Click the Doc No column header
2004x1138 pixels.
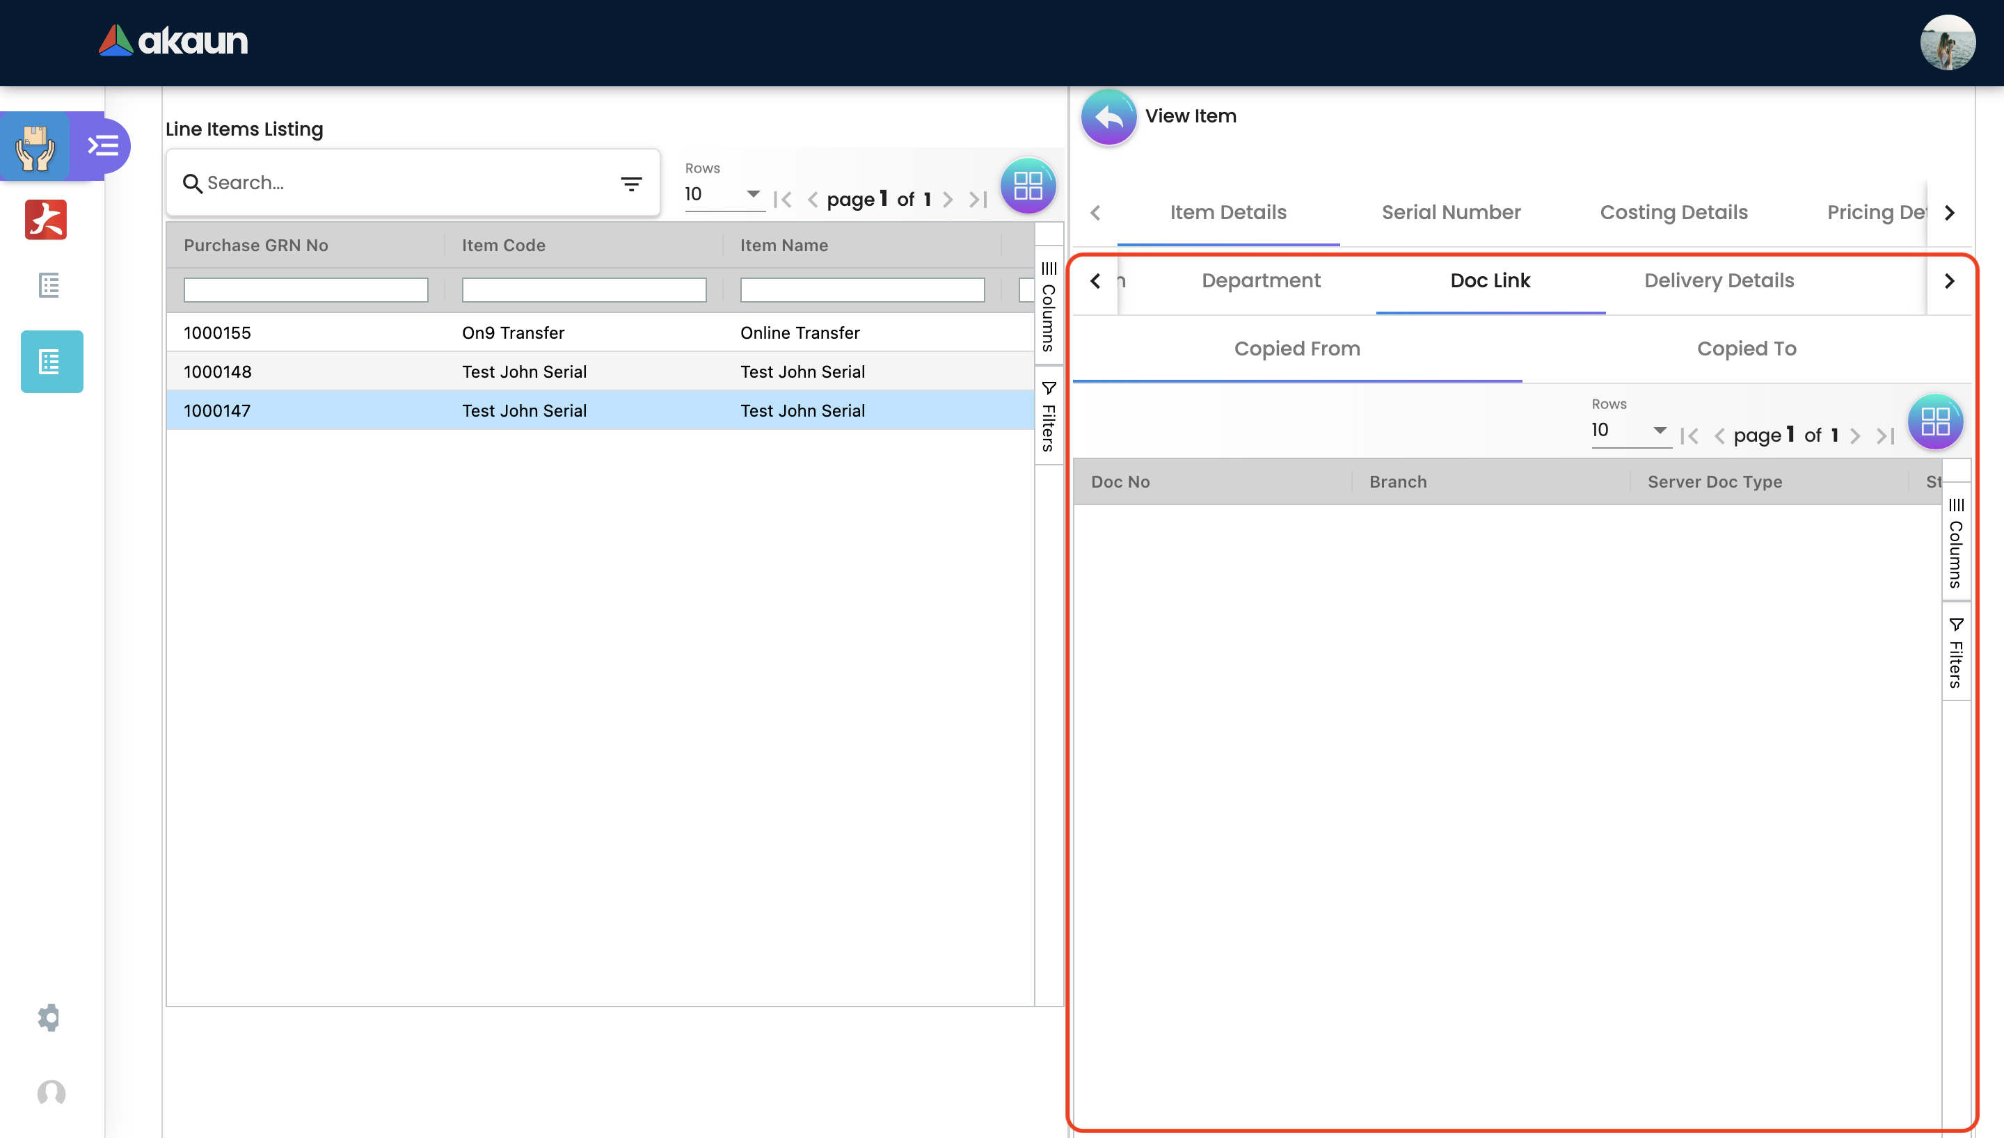click(x=1120, y=481)
